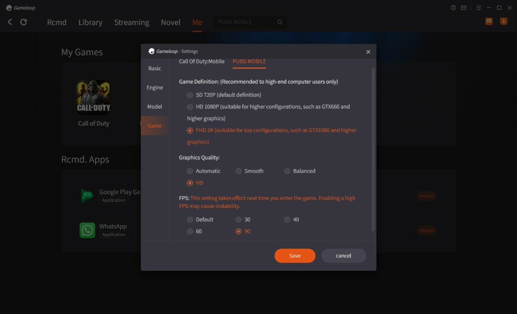Click the help question mark icon
Screen dimensions: 517x314
pos(453,8)
